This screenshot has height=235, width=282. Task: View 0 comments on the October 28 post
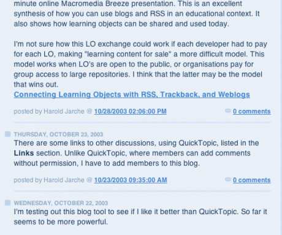252,112
